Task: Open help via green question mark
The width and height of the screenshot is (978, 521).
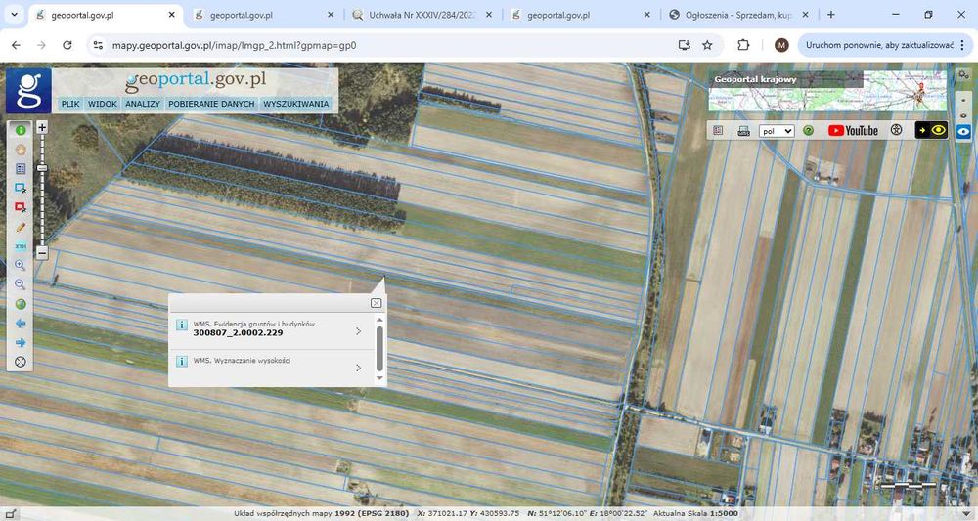Action: [x=809, y=130]
